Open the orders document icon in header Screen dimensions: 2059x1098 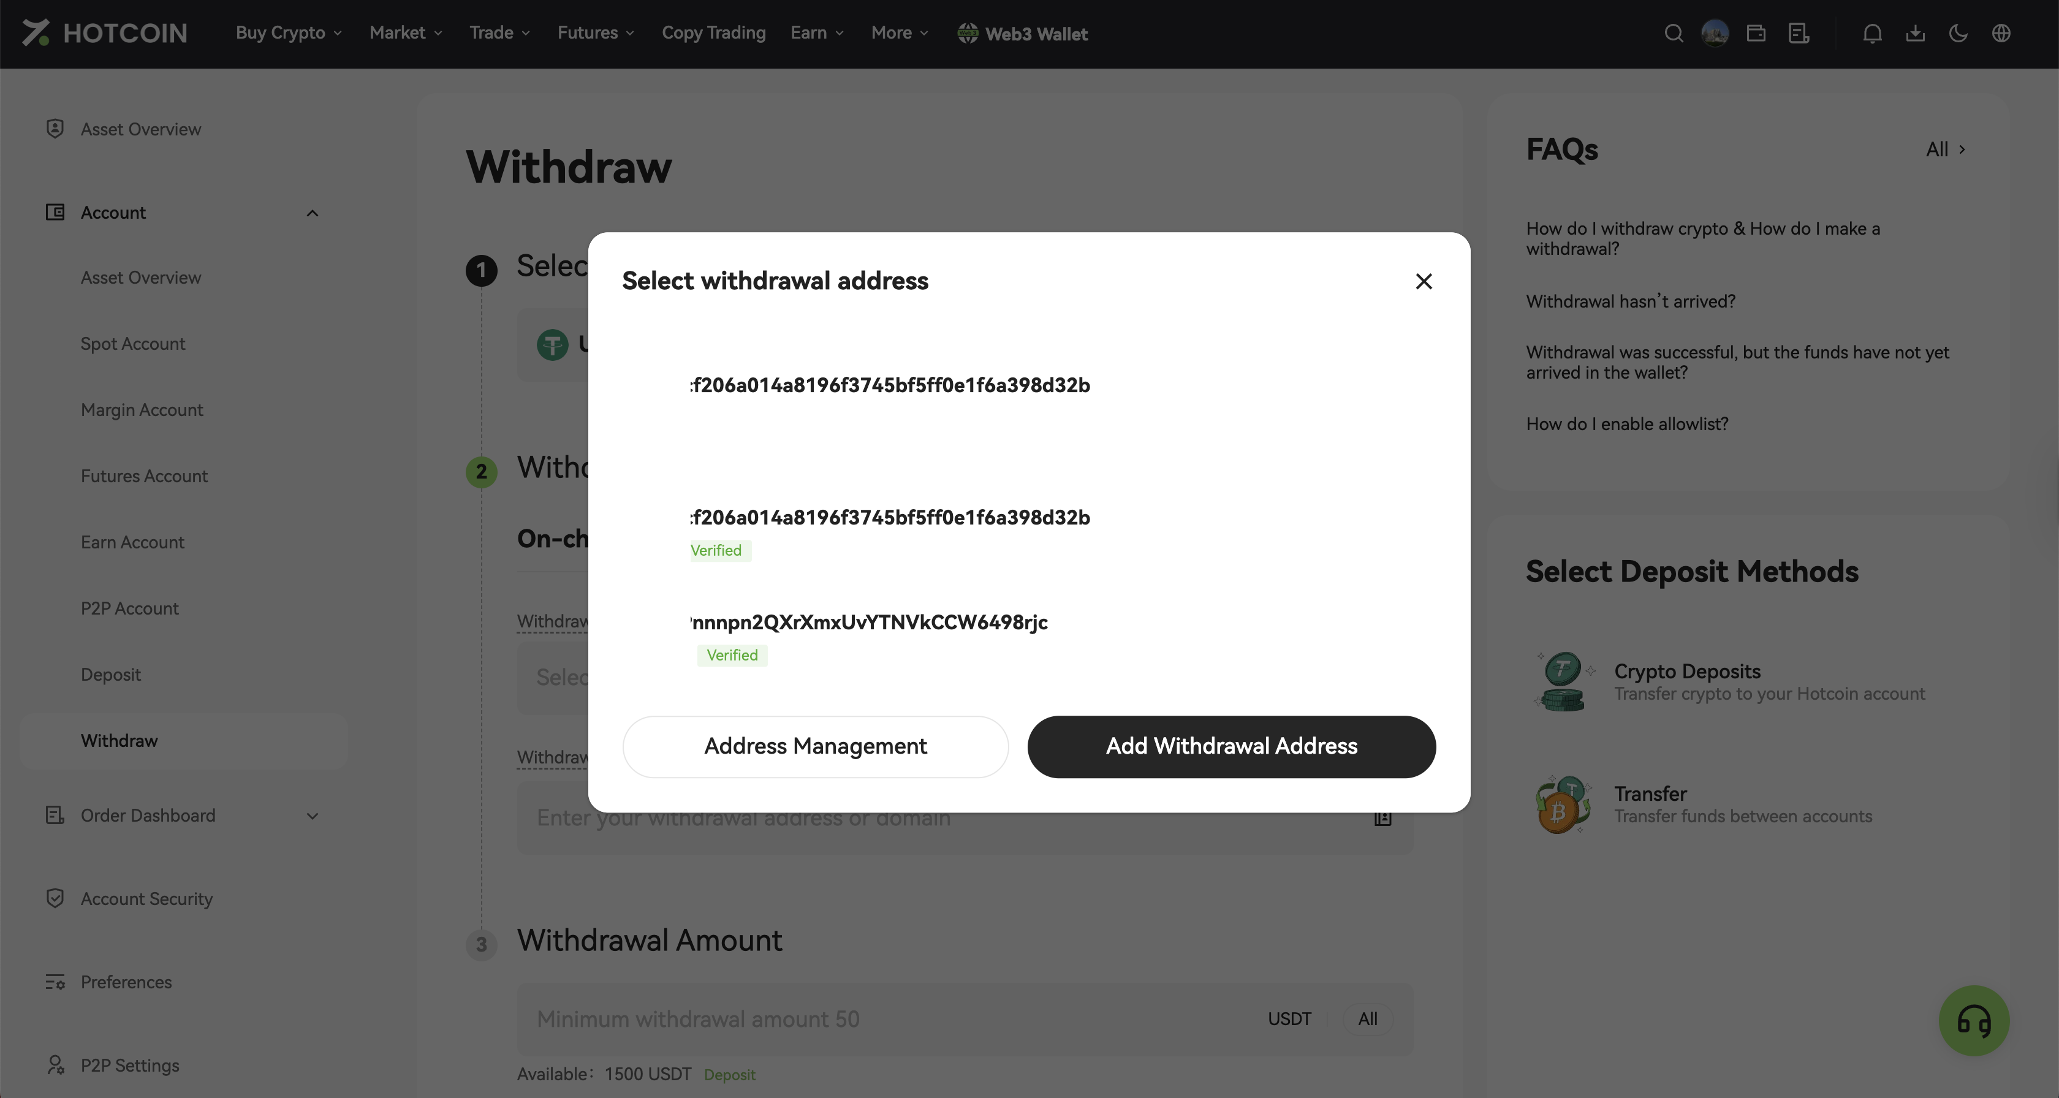[x=1799, y=34]
